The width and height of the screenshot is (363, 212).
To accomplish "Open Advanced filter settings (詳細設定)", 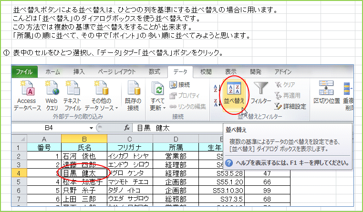I will (290, 106).
